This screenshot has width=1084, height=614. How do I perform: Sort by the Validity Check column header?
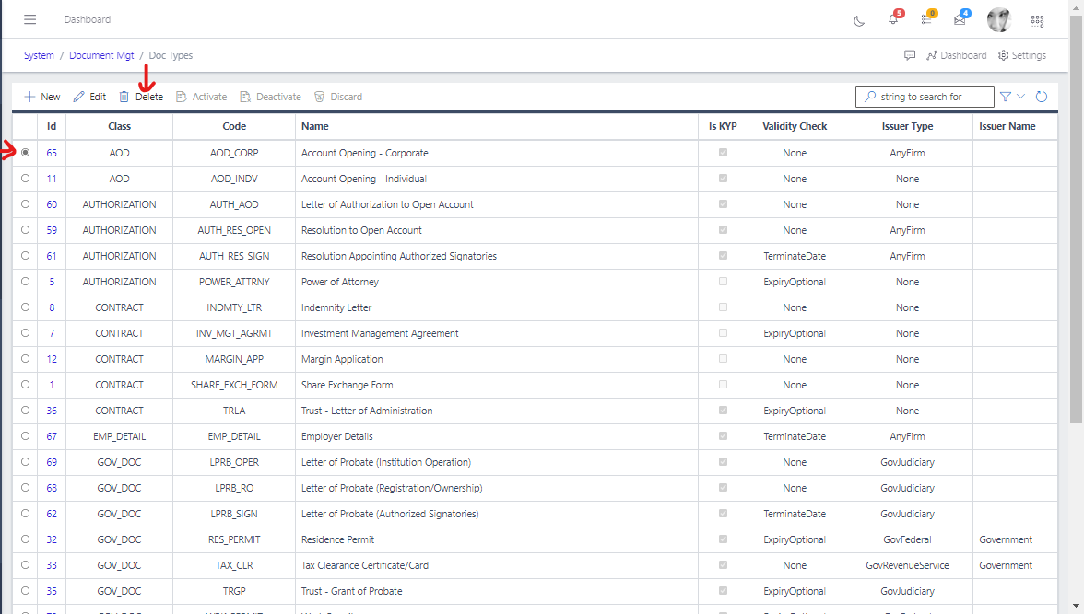(x=795, y=126)
